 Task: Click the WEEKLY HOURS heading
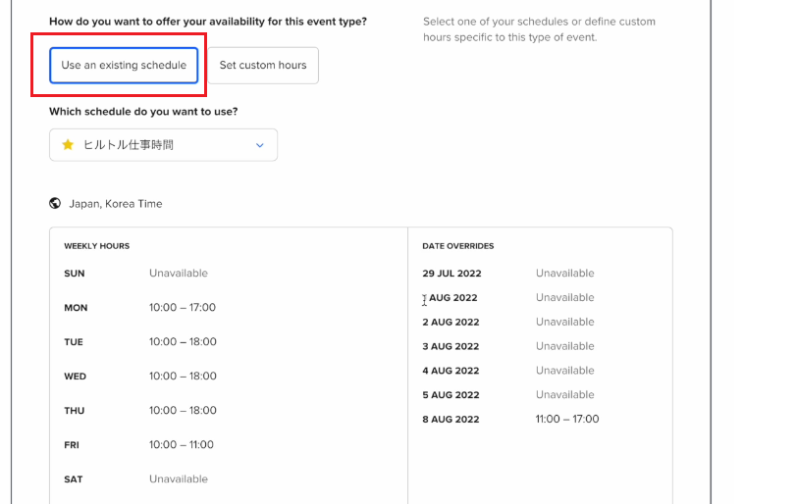[96, 246]
